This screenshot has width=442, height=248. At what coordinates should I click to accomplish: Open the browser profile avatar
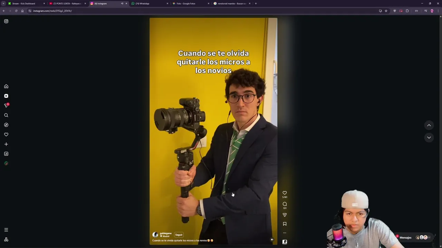(x=432, y=11)
